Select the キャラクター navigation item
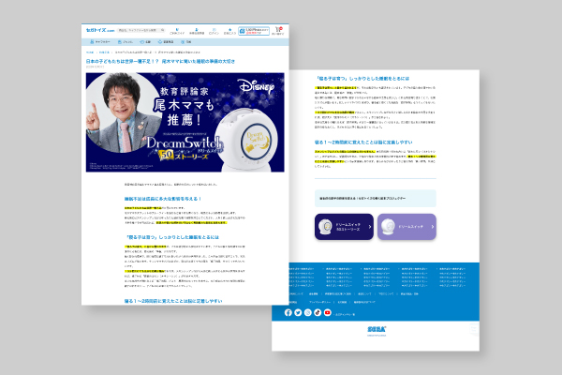 [100, 42]
